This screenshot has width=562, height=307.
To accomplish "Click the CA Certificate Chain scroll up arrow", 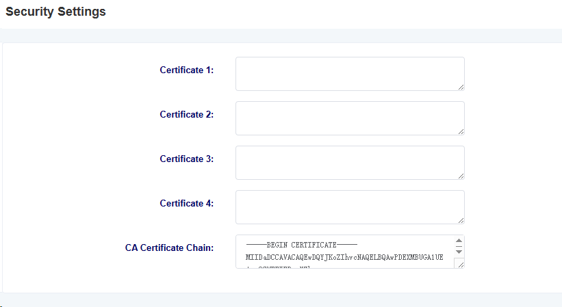I will tap(459, 241).
